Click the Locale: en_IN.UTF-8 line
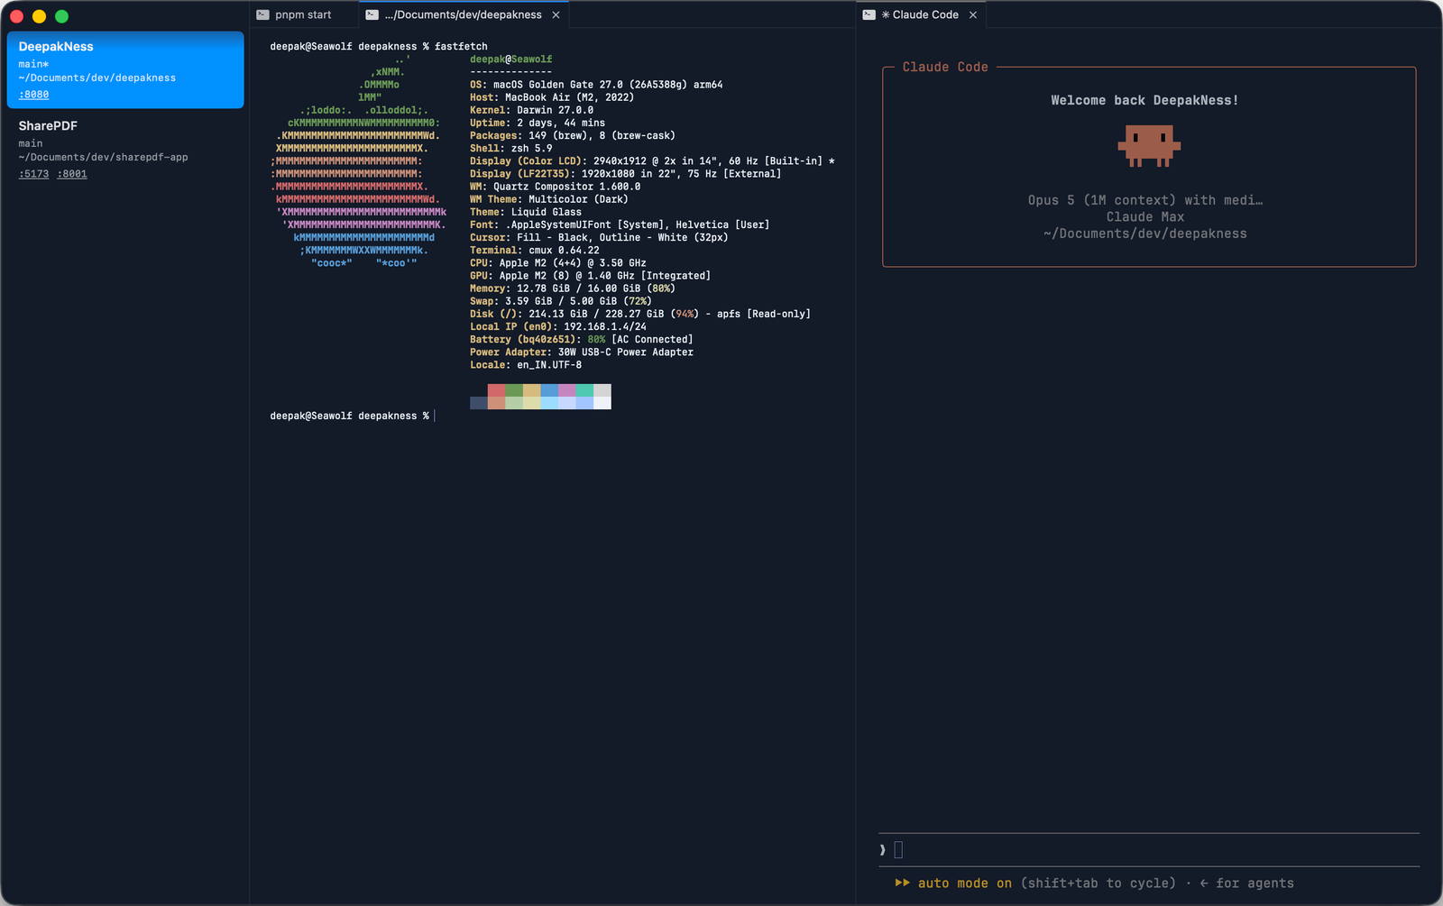This screenshot has width=1443, height=906. [x=526, y=365]
